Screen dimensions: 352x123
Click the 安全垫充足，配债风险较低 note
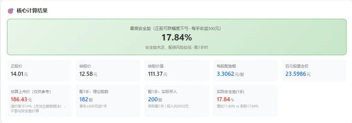click(176, 47)
